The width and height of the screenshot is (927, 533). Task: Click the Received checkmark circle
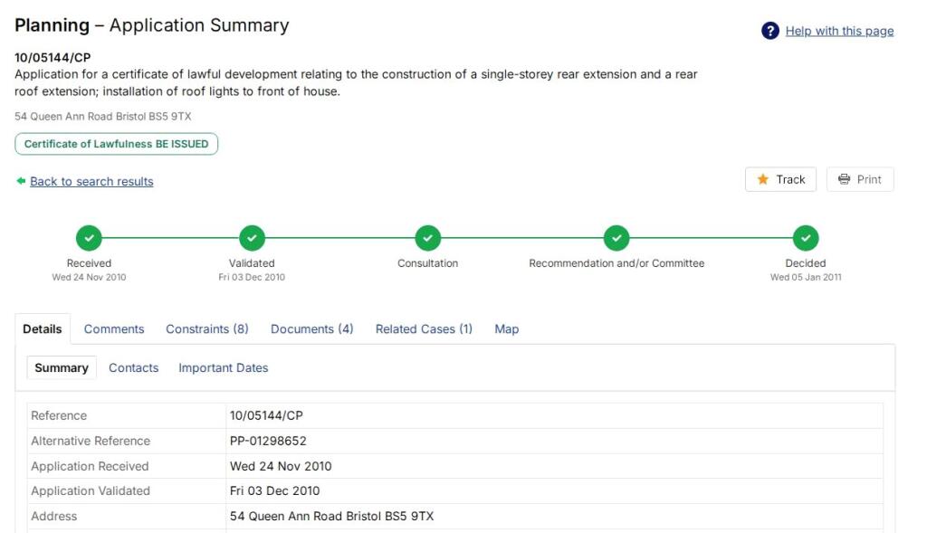pyautogui.click(x=89, y=238)
